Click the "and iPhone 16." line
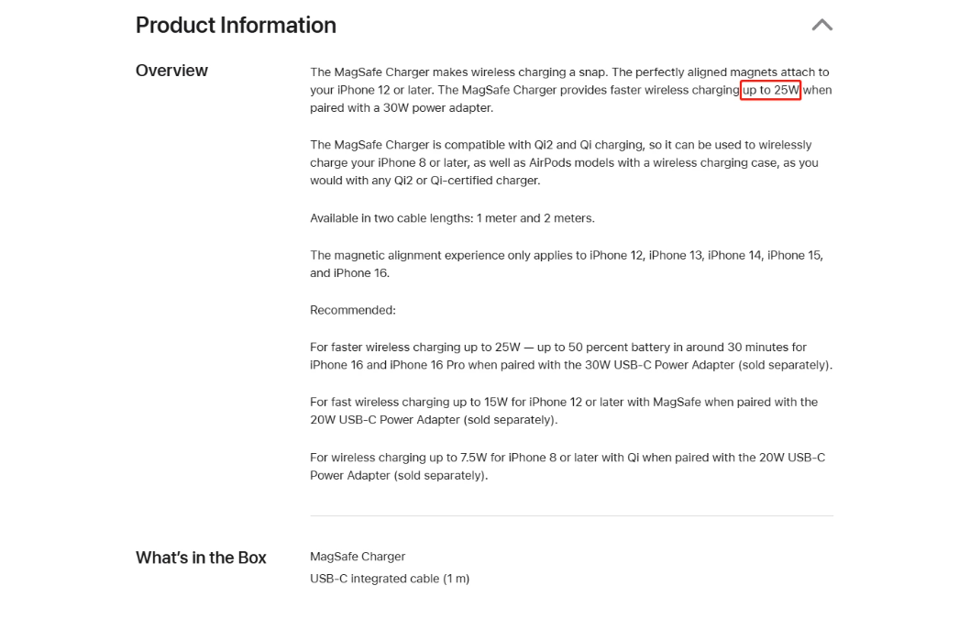959x619 pixels. point(350,272)
